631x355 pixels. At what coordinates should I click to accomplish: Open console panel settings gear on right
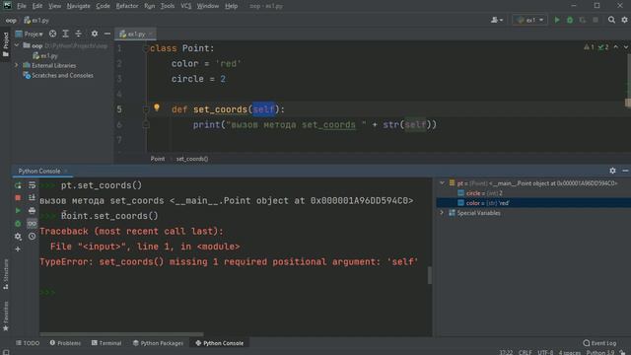click(612, 171)
